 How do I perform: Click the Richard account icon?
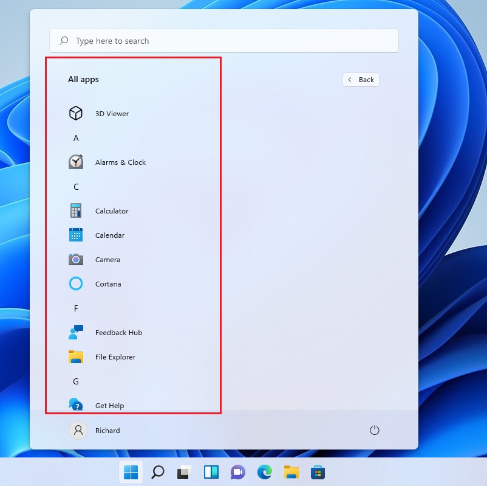(78, 430)
